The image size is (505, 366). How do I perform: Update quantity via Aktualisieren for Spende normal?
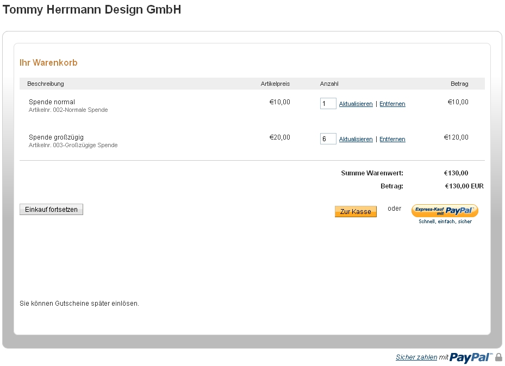click(x=356, y=104)
